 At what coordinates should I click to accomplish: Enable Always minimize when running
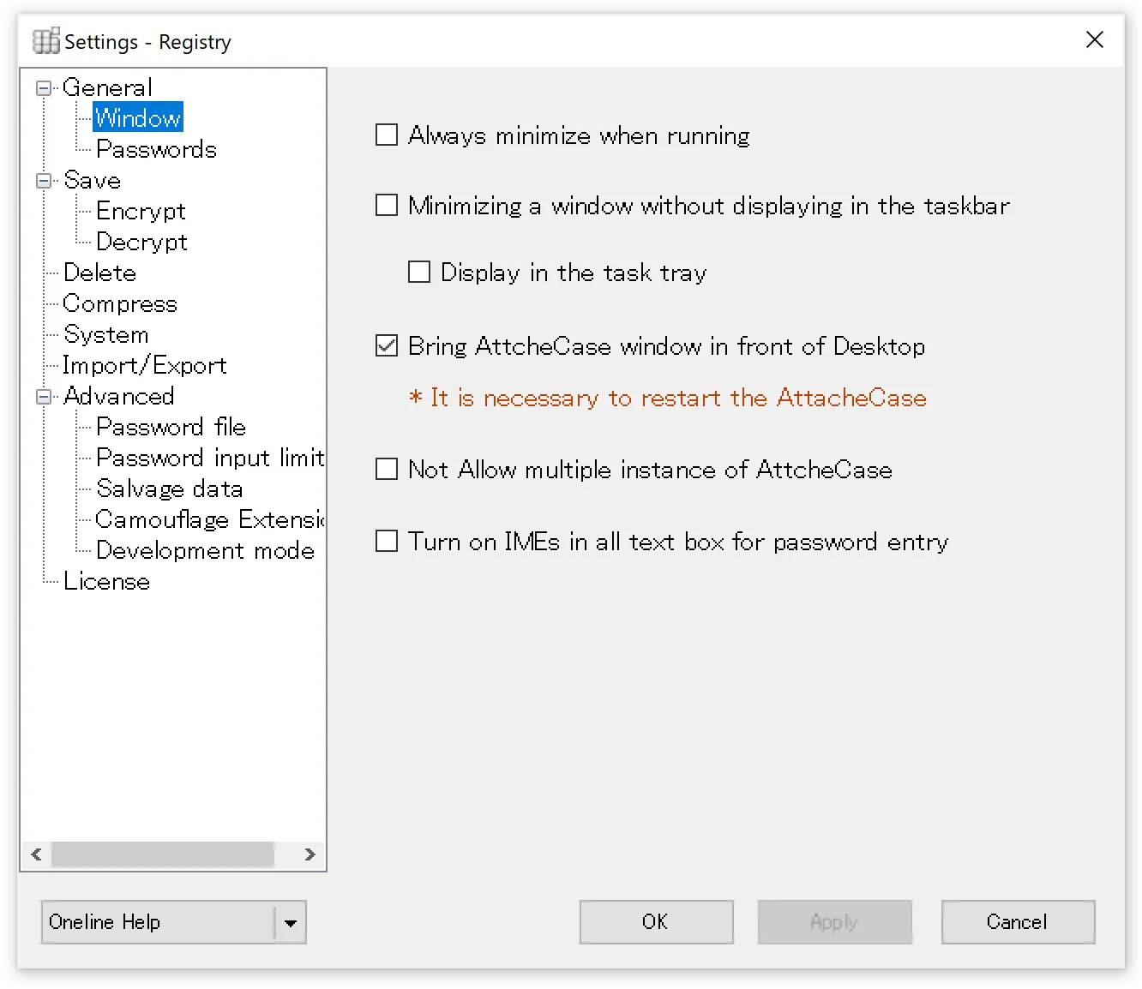pos(386,135)
